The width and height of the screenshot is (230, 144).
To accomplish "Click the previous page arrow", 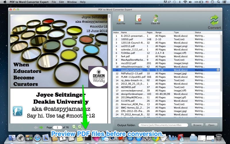I will coord(36,127).
